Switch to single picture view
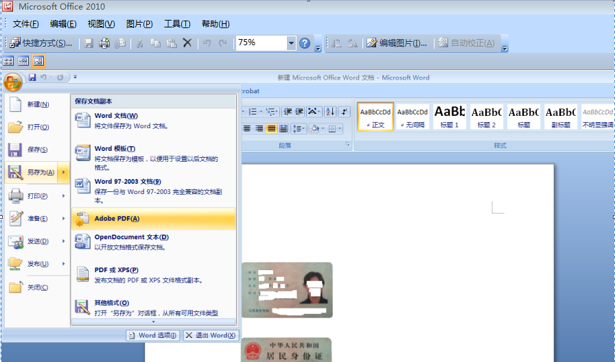The height and width of the screenshot is (362, 615). click(x=38, y=61)
